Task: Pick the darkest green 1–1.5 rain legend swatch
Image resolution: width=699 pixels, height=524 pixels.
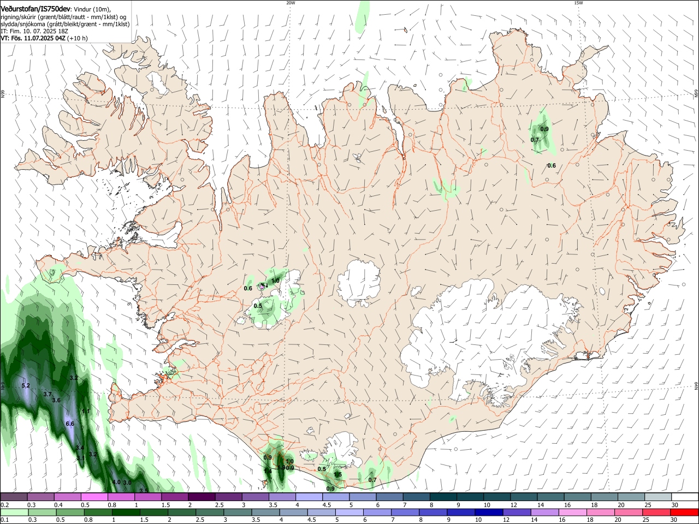Action: tap(126, 512)
